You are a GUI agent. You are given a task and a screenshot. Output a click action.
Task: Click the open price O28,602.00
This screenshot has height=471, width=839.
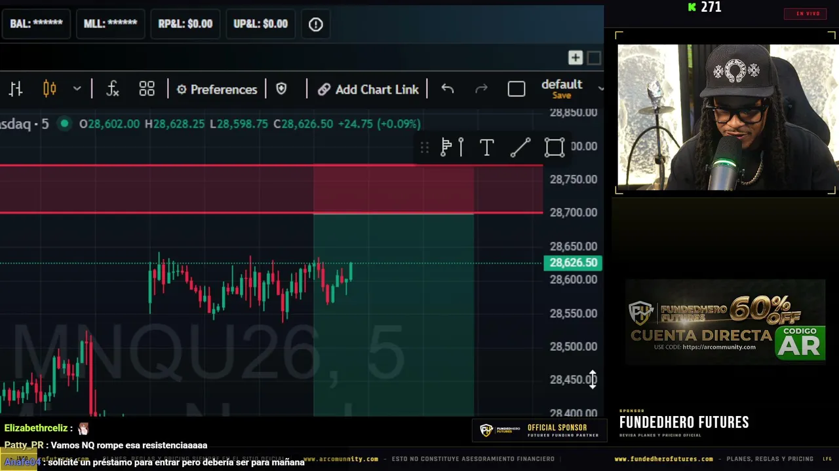[x=109, y=124]
